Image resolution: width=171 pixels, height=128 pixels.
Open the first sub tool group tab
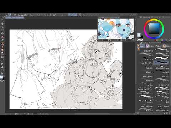click(x=141, y=46)
